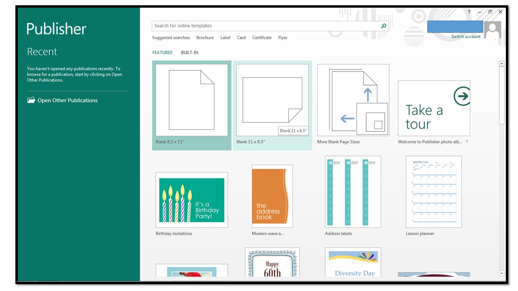Unpin the Welcome to Publisher photo album template
This screenshot has height=291, width=518.
(x=466, y=142)
